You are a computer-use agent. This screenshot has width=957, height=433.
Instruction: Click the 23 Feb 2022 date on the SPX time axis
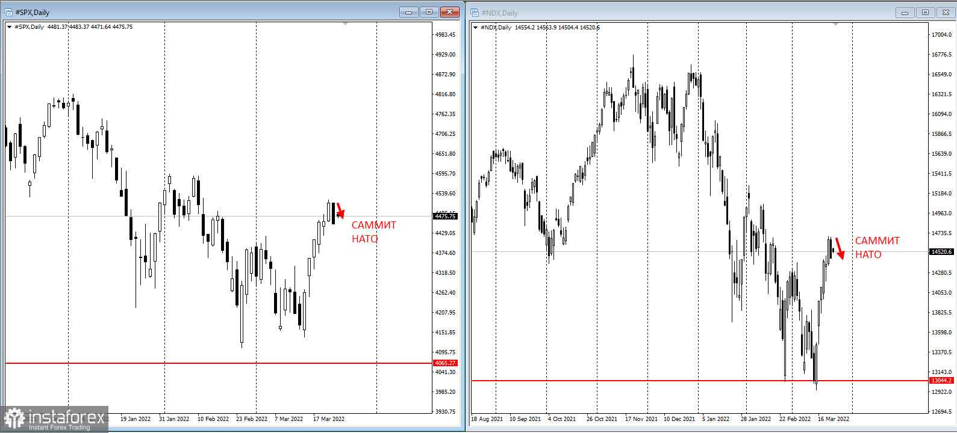(252, 419)
